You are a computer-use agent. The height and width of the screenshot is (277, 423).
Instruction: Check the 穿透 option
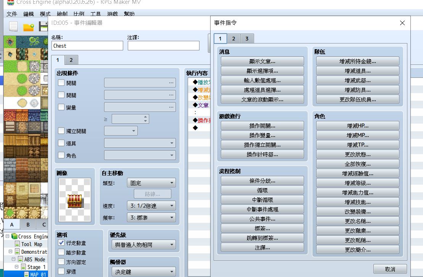(x=61, y=271)
